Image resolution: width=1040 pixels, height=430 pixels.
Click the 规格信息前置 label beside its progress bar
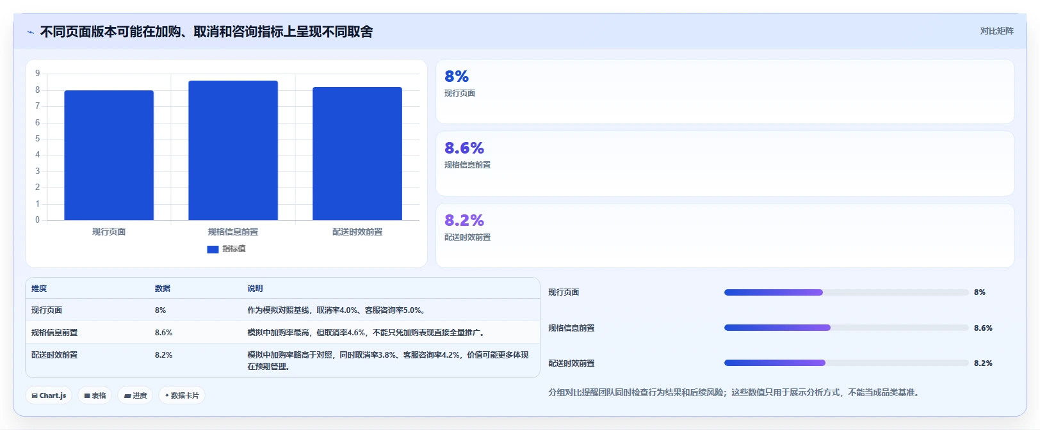pyautogui.click(x=571, y=328)
